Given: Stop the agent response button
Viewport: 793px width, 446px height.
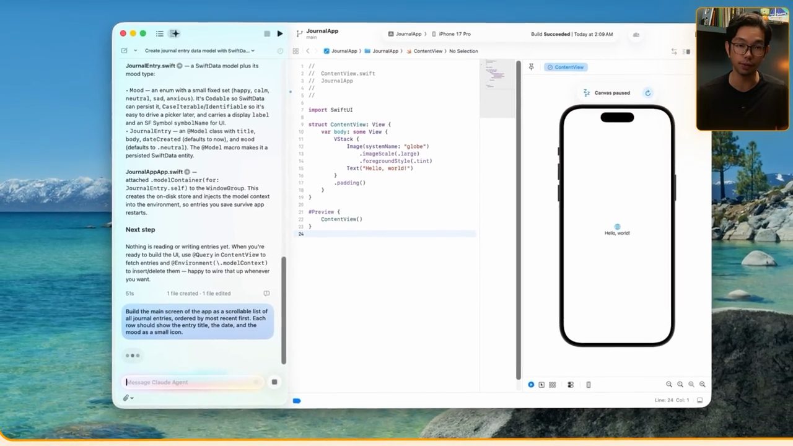Looking at the screenshot, I should pyautogui.click(x=274, y=382).
